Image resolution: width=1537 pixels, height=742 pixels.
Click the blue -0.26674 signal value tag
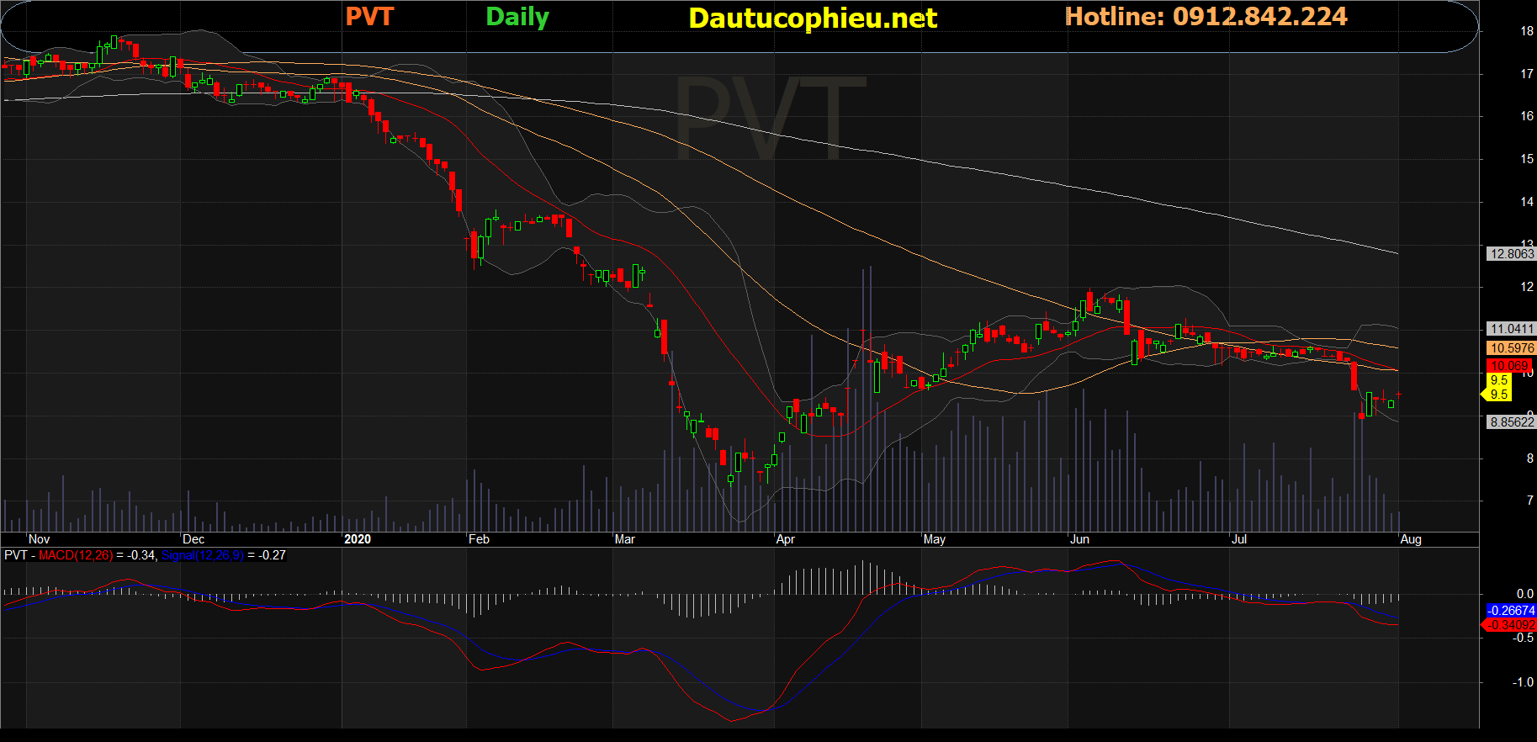point(1511,611)
